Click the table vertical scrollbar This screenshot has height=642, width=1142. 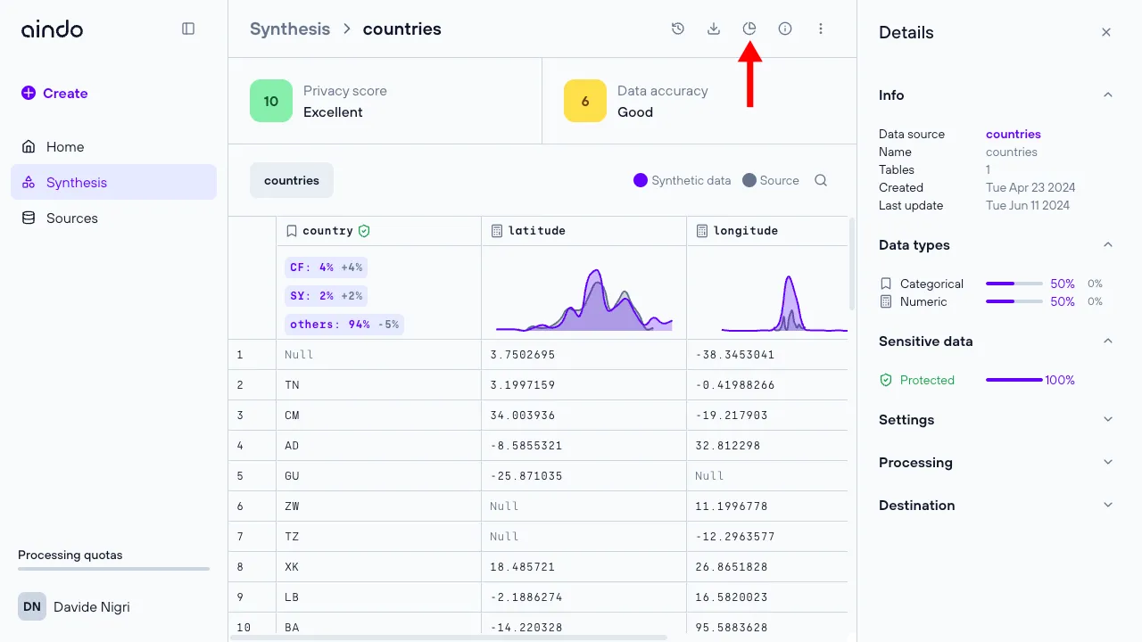(852, 265)
